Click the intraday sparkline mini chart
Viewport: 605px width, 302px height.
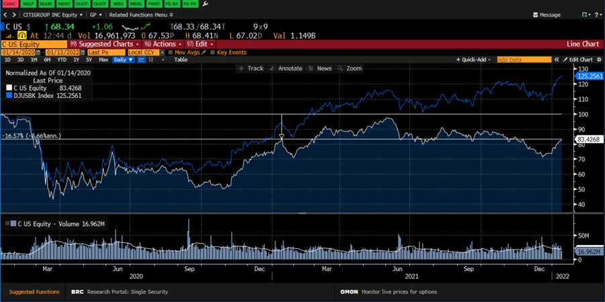(x=136, y=27)
